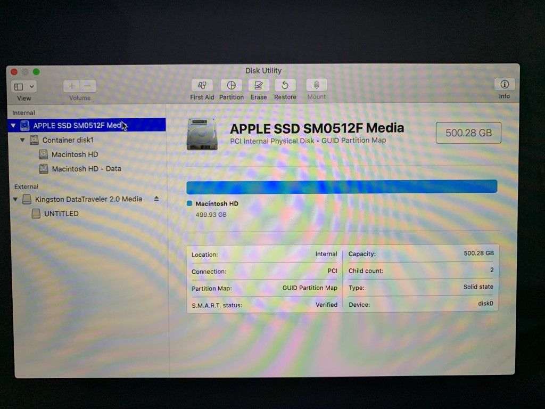
Task: Click the 500.28 GB capacity box
Action: (468, 133)
